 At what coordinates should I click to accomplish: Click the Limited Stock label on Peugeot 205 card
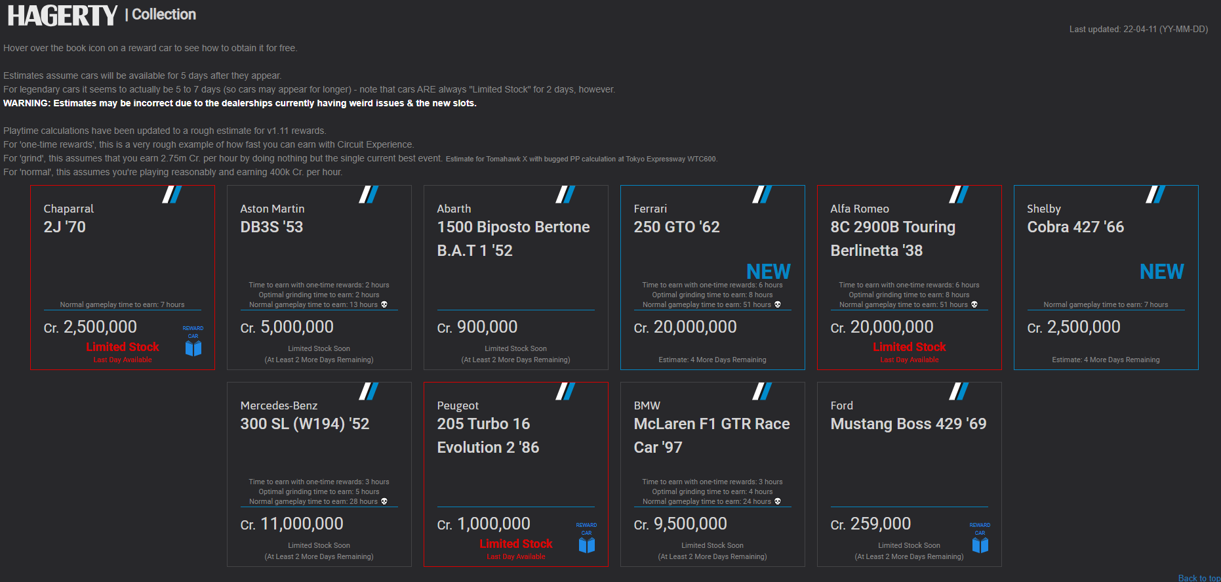click(515, 543)
